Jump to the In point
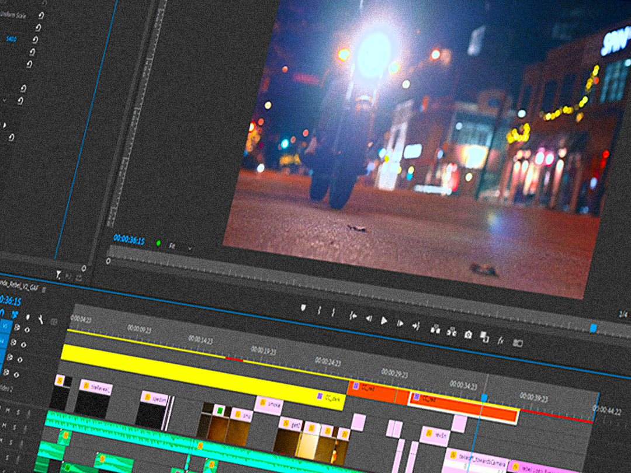This screenshot has width=631, height=473. 353,316
